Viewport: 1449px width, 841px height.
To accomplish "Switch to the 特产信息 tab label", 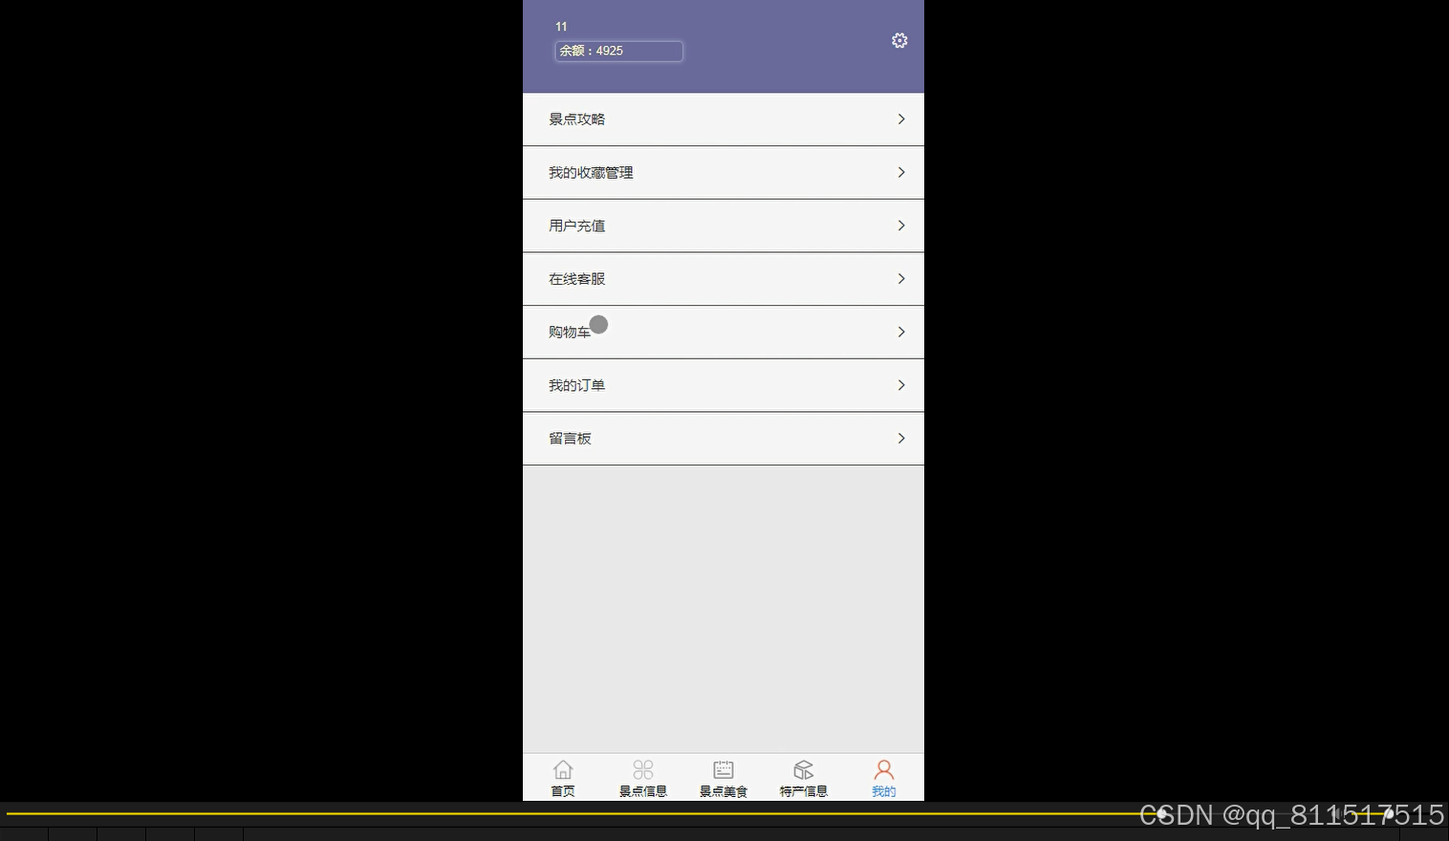I will [804, 791].
